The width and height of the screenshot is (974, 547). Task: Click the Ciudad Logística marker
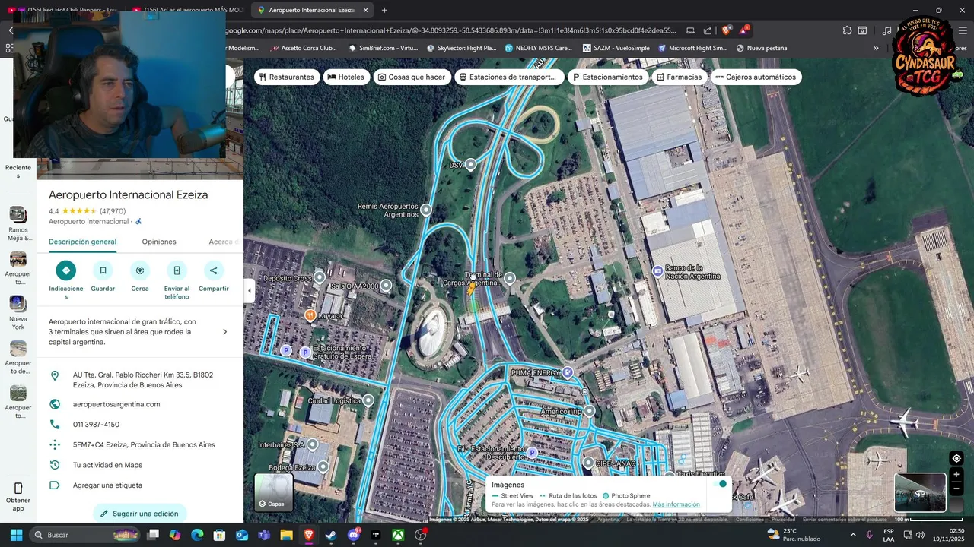[x=368, y=400]
